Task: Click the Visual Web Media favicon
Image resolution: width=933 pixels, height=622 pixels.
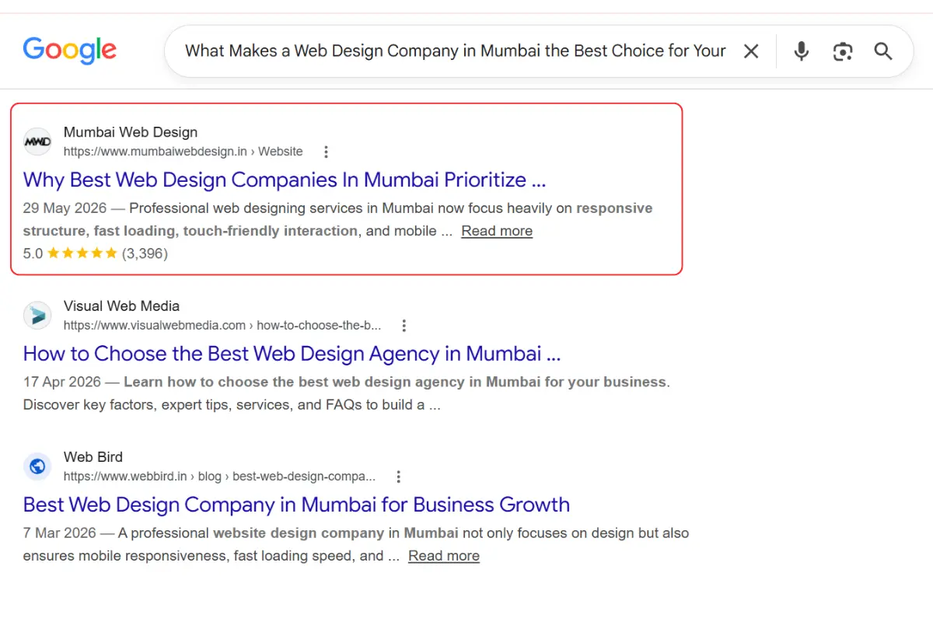Action: [37, 316]
